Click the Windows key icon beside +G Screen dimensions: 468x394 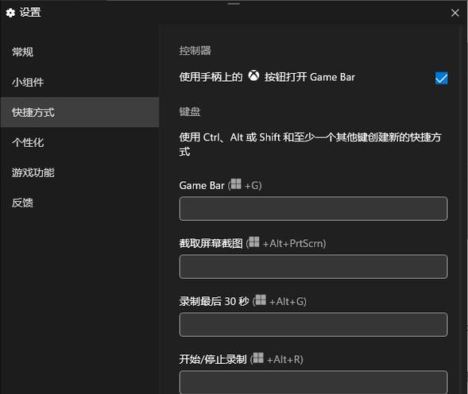pos(236,183)
